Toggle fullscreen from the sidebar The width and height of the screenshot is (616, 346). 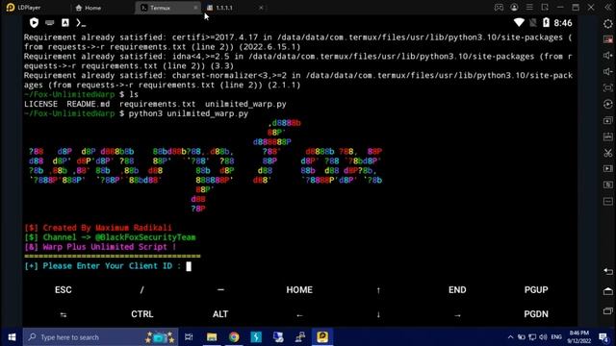607,87
